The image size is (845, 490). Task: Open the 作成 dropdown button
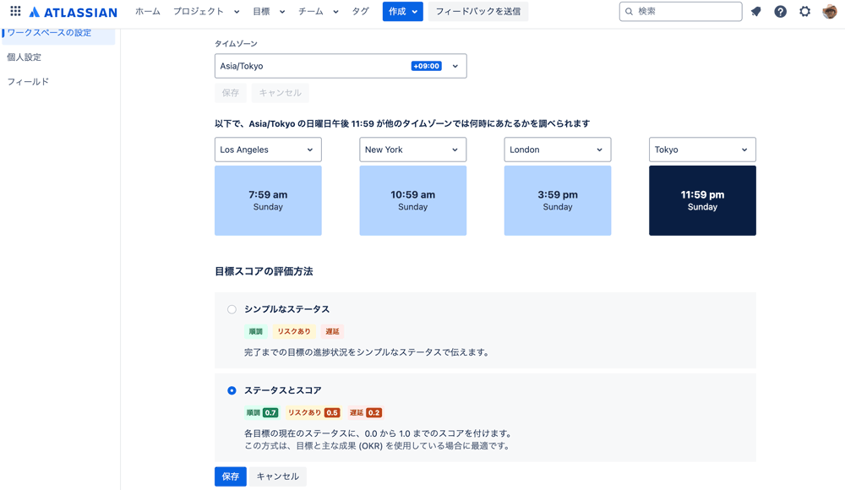[x=402, y=11]
